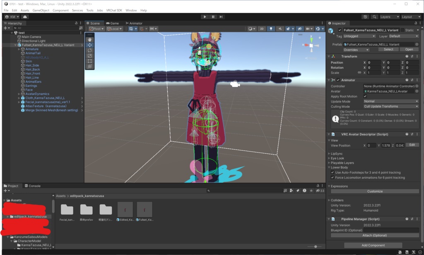The image size is (424, 255).
Task: Toggle 2D view mode in Scene
Action: point(262,29)
